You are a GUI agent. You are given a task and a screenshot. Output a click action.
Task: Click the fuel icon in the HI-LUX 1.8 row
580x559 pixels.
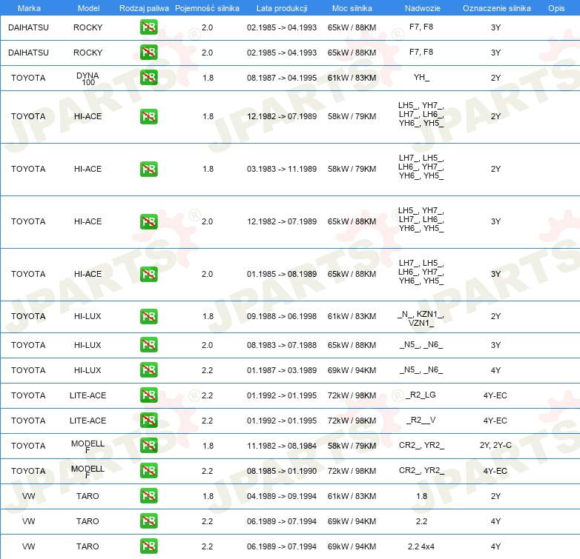coord(148,316)
